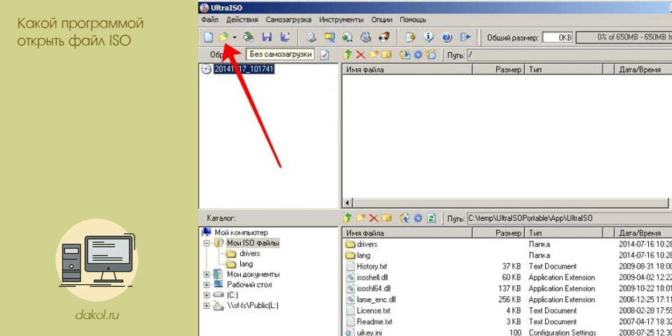Select License.txt in the file list

pyautogui.click(x=373, y=310)
